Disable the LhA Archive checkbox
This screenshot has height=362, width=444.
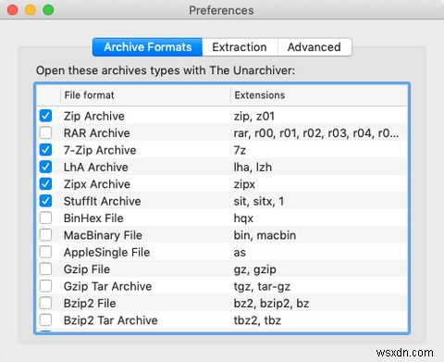(45, 167)
